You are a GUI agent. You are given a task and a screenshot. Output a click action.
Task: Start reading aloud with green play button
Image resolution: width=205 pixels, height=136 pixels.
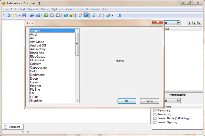click(x=46, y=16)
